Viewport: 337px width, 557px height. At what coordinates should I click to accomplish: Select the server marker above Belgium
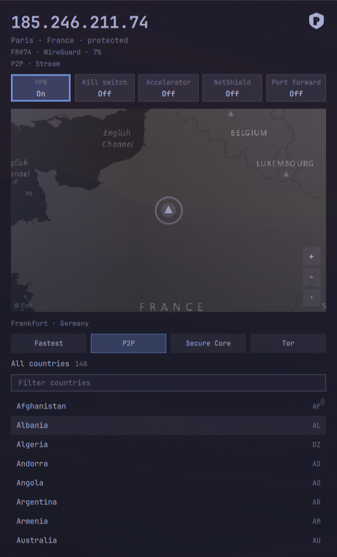230,114
